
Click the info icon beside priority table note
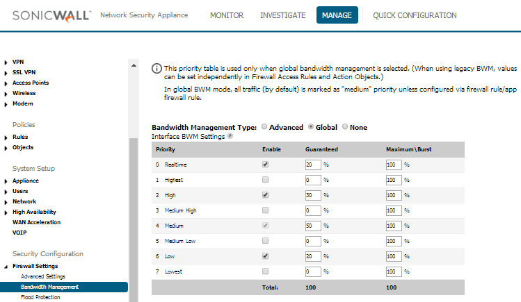click(157, 69)
